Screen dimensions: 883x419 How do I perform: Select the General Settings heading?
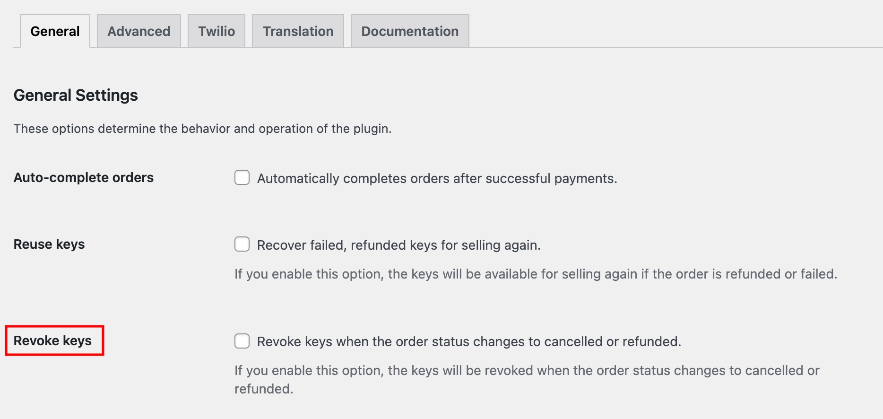coord(76,95)
